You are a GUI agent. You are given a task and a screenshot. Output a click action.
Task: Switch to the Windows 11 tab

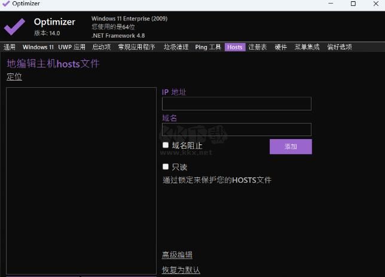coord(38,47)
